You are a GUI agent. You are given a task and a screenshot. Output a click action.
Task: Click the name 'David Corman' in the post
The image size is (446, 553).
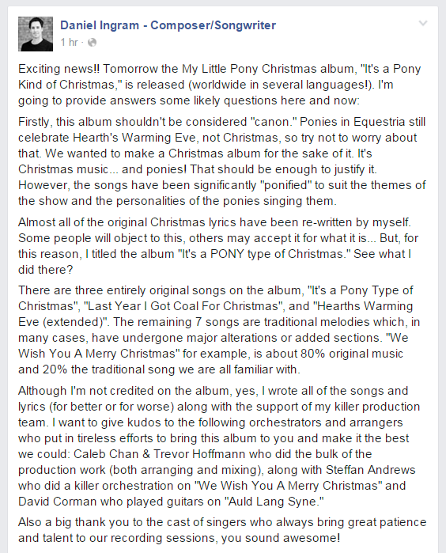coord(58,502)
